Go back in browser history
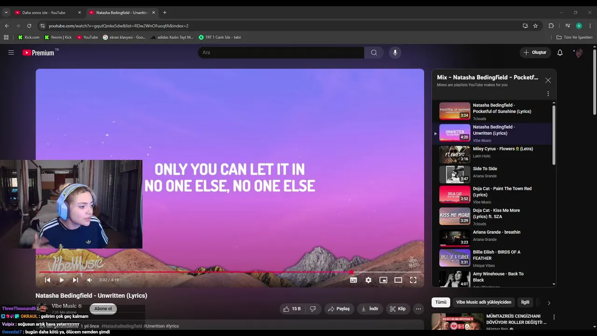 (x=7, y=26)
